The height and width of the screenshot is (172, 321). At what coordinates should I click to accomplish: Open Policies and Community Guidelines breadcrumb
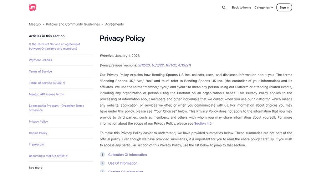coord(73,24)
